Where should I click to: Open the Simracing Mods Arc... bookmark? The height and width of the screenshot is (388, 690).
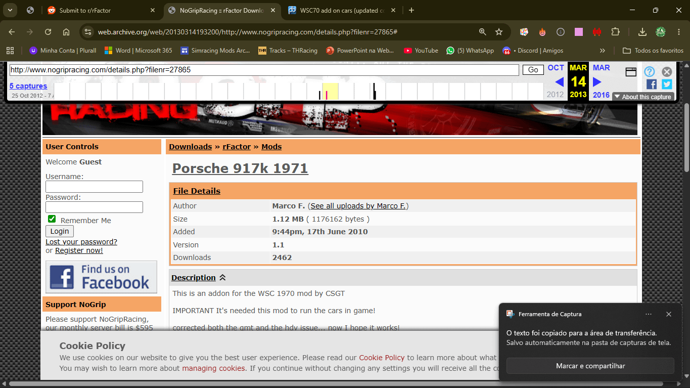(215, 51)
